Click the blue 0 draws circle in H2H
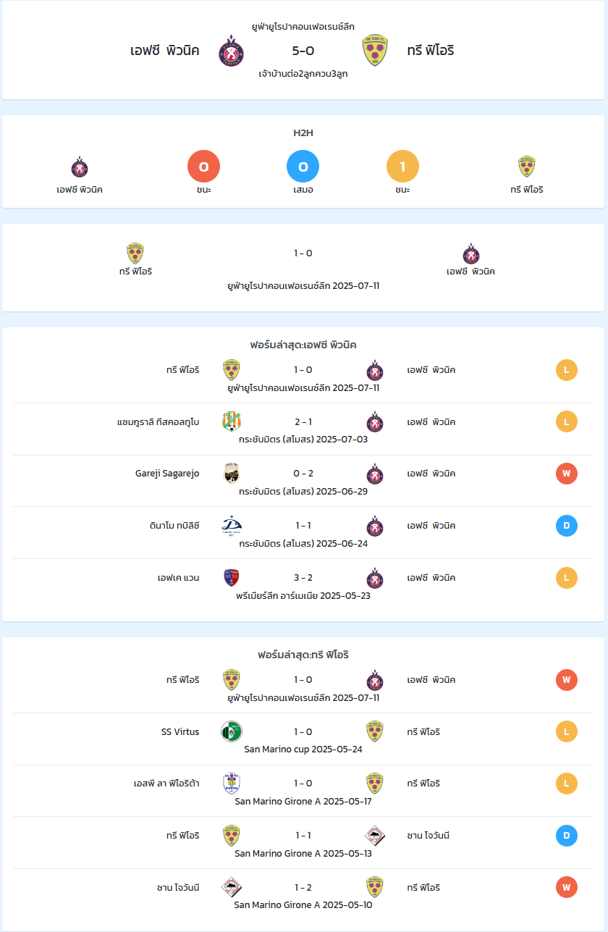This screenshot has height=932, width=608. 303,167
